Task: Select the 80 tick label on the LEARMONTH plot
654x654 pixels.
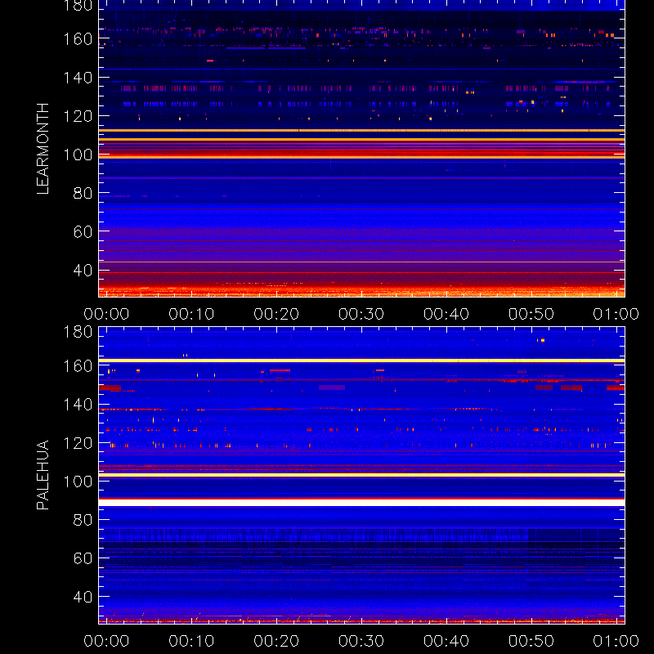Action: pos(83,193)
